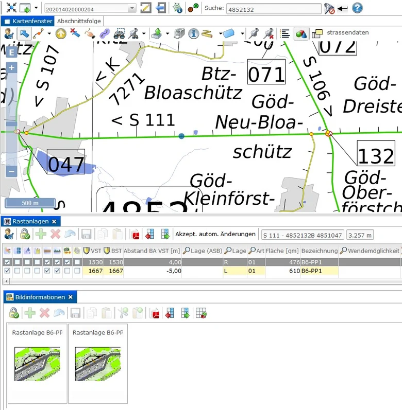Click the network info icon

[x=178, y=8]
